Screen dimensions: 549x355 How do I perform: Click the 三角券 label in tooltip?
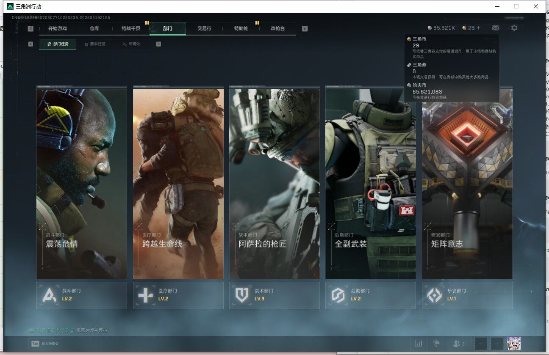[419, 65]
